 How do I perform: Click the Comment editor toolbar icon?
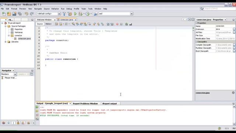click(126, 24)
